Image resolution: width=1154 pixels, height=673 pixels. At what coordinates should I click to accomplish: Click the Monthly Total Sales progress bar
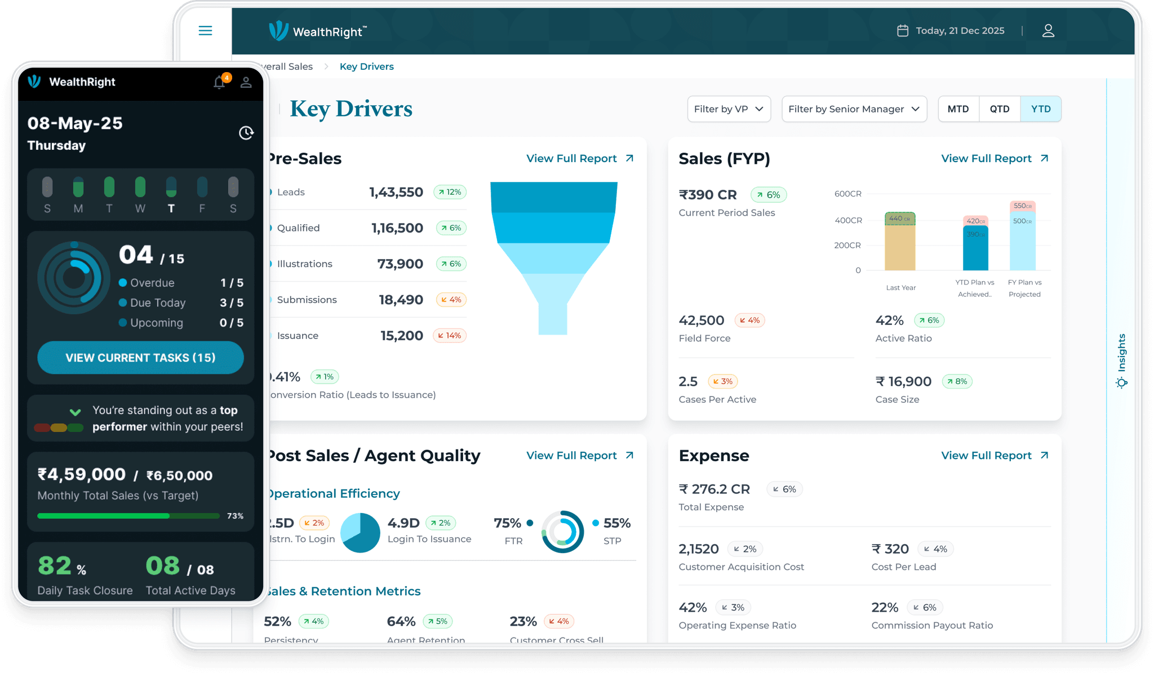128,516
